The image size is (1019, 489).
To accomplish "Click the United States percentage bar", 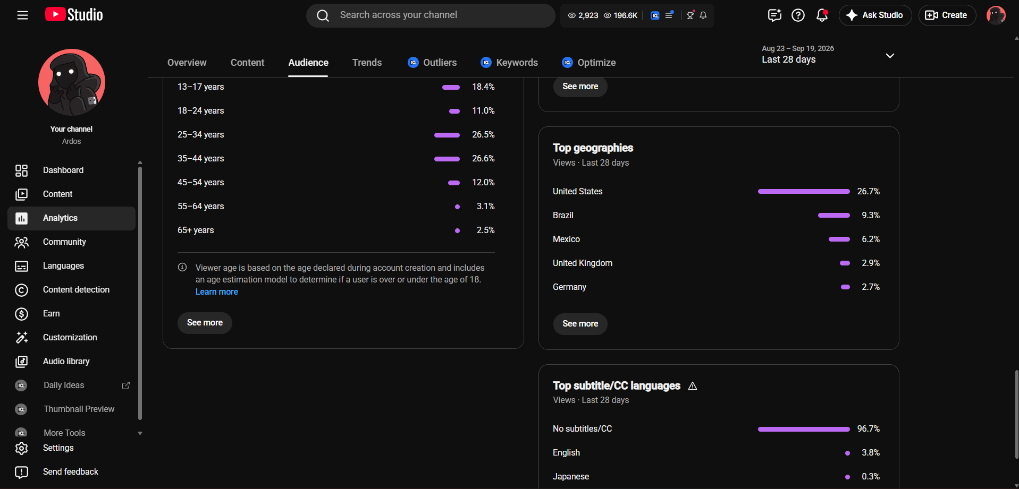I will tap(803, 192).
